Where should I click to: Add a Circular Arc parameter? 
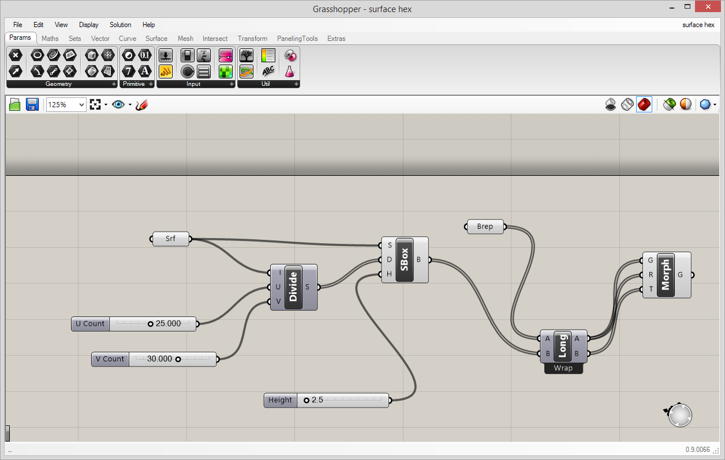(37, 71)
